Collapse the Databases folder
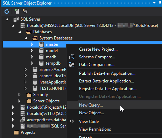 (20, 32)
